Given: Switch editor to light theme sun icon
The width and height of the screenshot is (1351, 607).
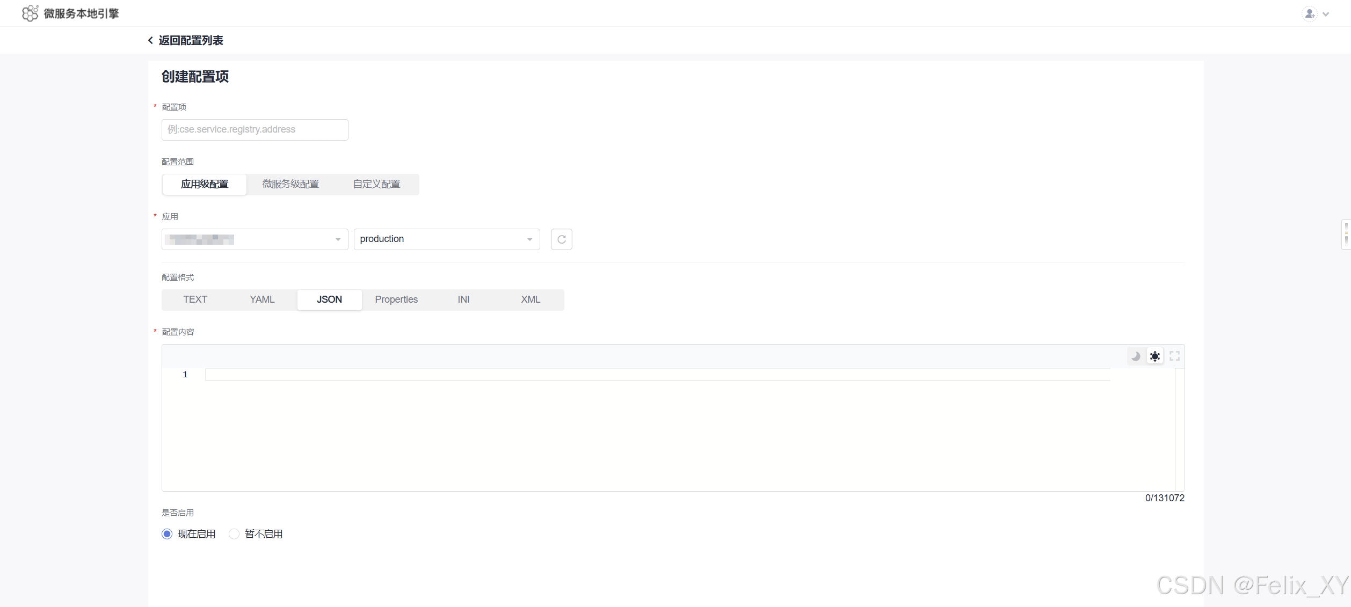Looking at the screenshot, I should [x=1154, y=356].
